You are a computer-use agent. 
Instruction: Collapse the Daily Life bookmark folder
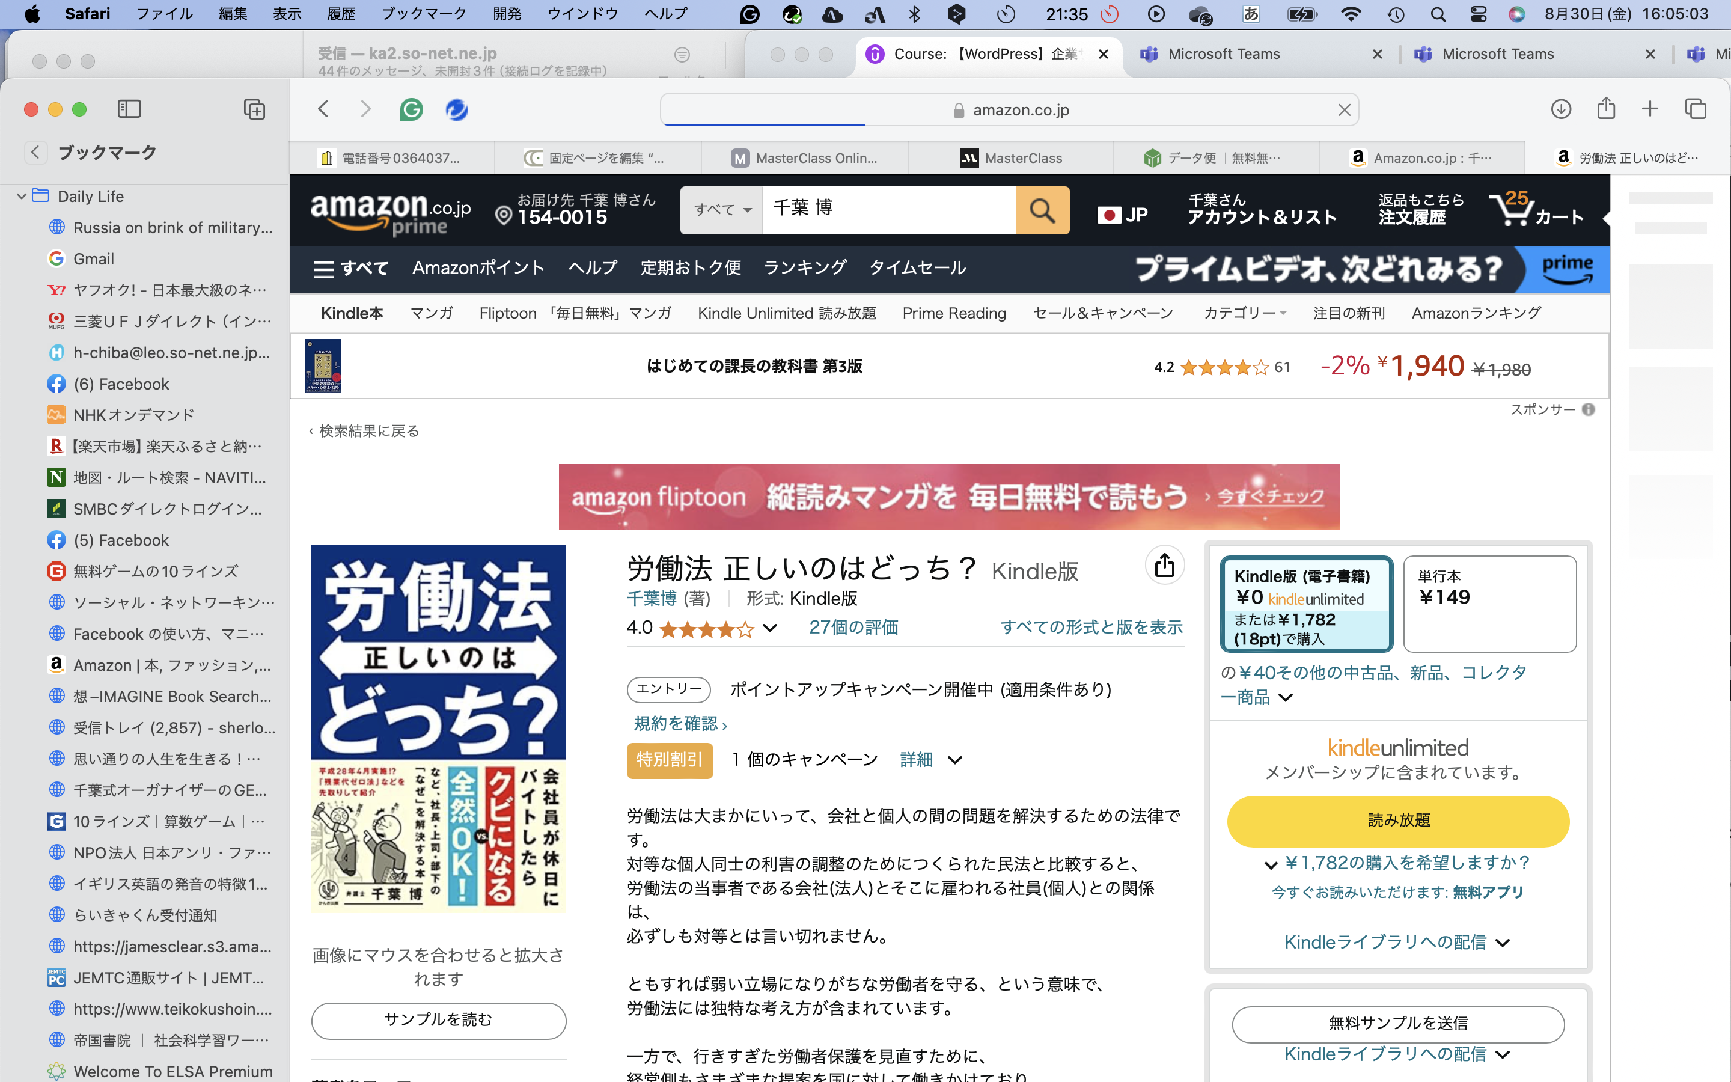point(22,196)
